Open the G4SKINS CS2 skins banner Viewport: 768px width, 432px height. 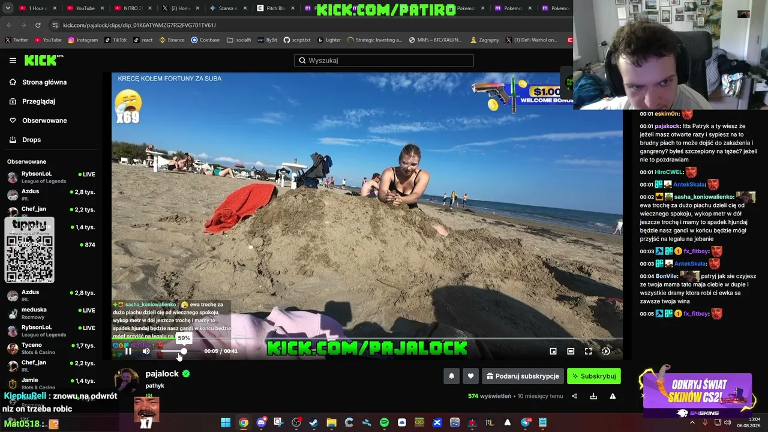click(x=697, y=396)
